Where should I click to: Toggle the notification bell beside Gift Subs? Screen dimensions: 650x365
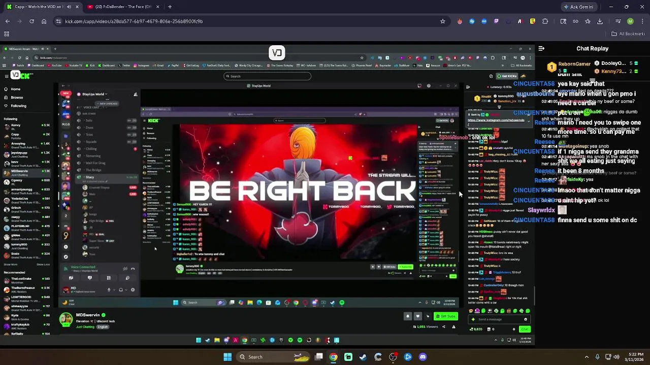407,316
